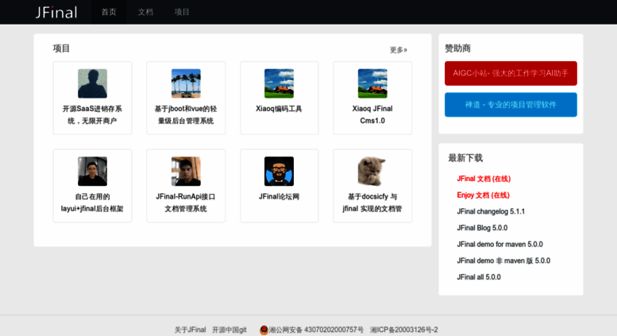Click 开源中国git footer link

point(229,330)
